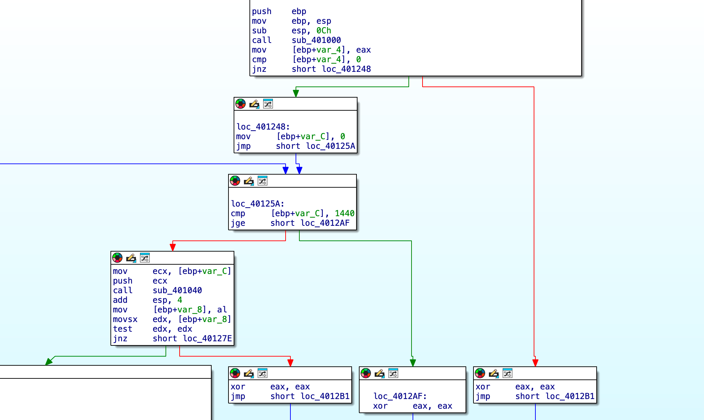Click loc_40125A in the jmp instruction
704x420 pixels.
click(x=330, y=146)
